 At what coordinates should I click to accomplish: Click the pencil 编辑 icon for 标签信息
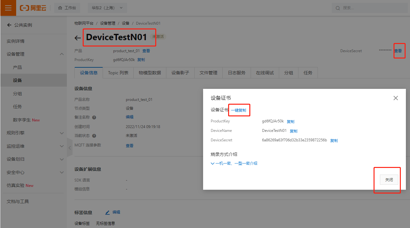(x=108, y=213)
